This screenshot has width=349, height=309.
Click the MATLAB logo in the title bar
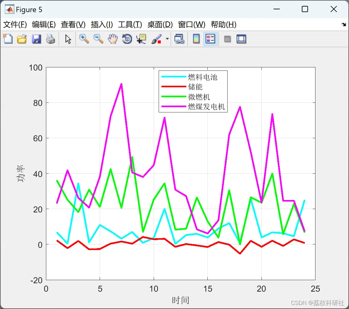[x=9, y=9]
